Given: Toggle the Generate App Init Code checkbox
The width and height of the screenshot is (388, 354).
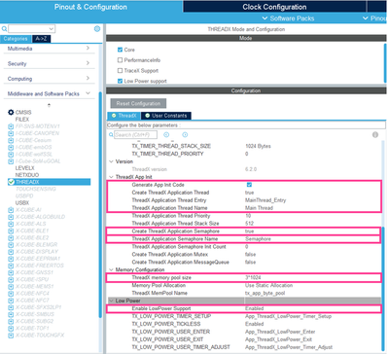Looking at the screenshot, I should pyautogui.click(x=249, y=185).
